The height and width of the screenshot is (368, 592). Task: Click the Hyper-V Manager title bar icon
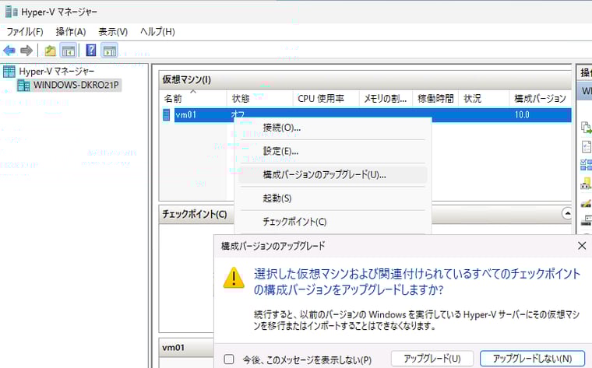point(12,12)
